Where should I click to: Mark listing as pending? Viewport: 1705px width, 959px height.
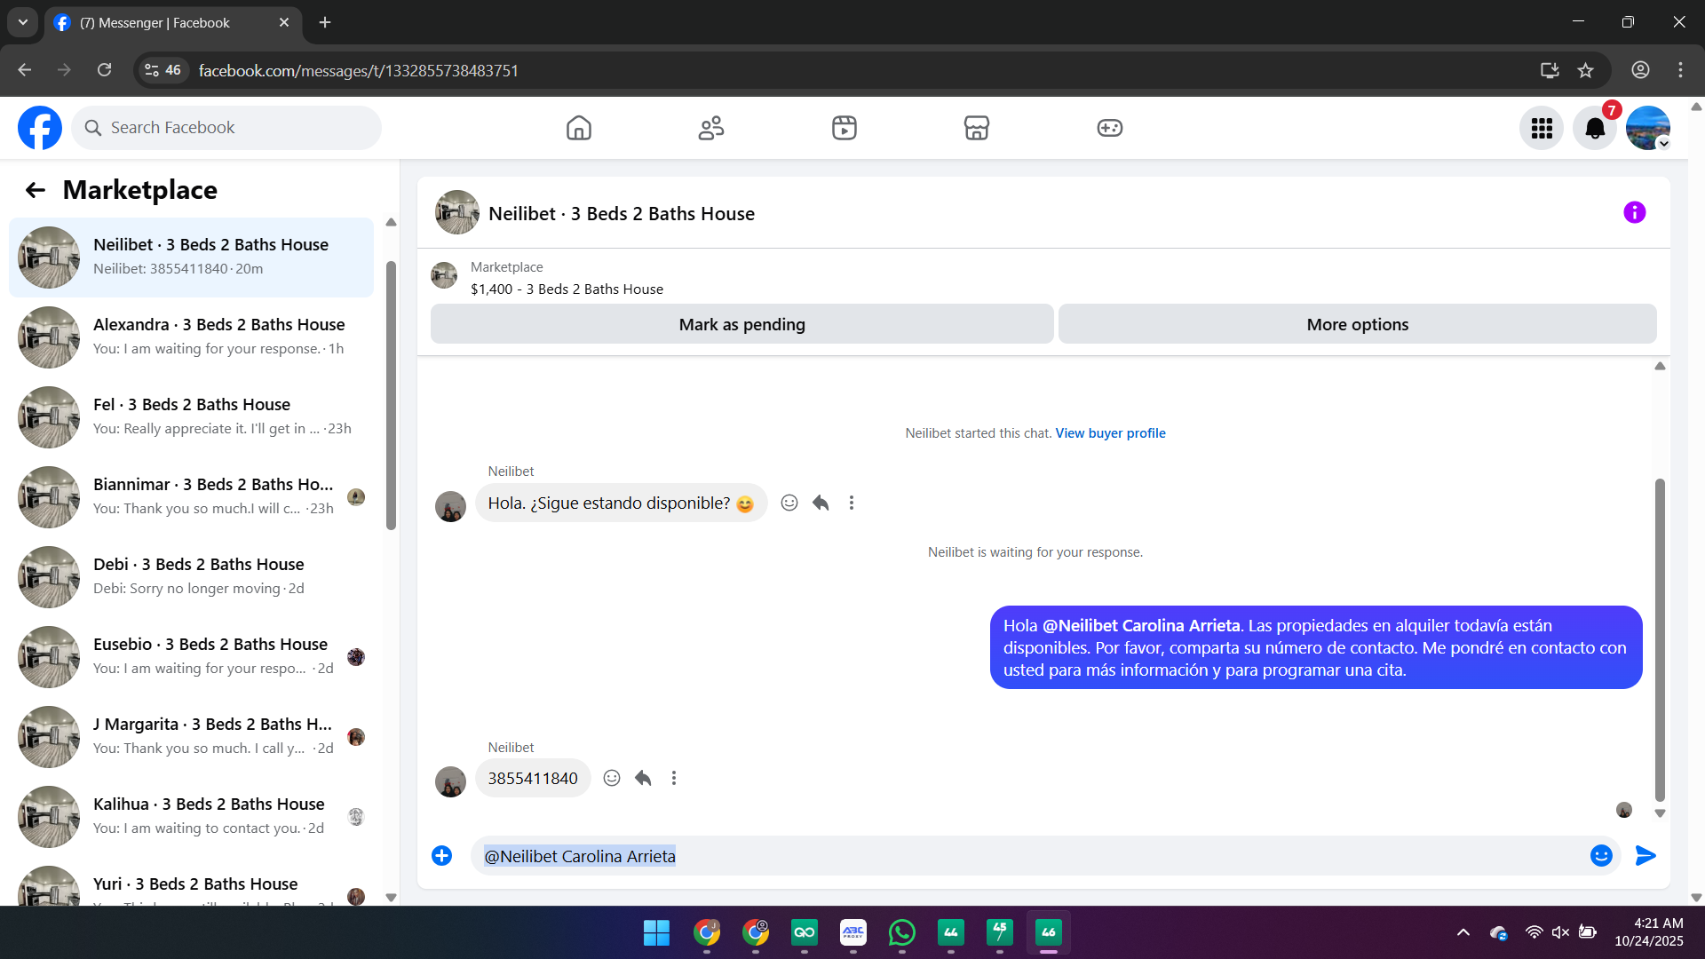(x=742, y=324)
